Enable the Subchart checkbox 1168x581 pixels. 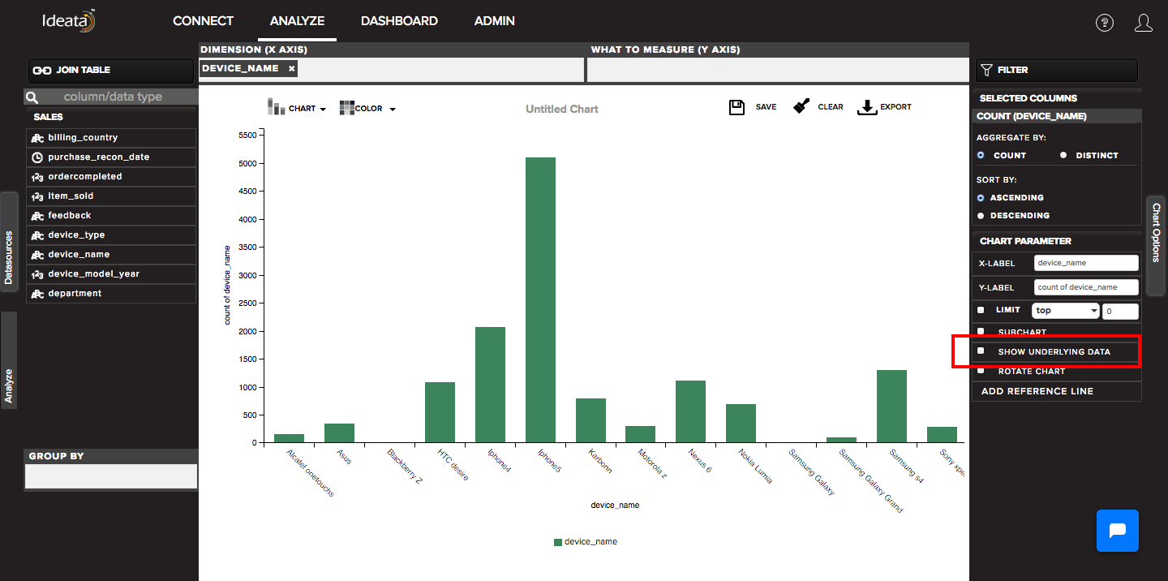point(981,331)
